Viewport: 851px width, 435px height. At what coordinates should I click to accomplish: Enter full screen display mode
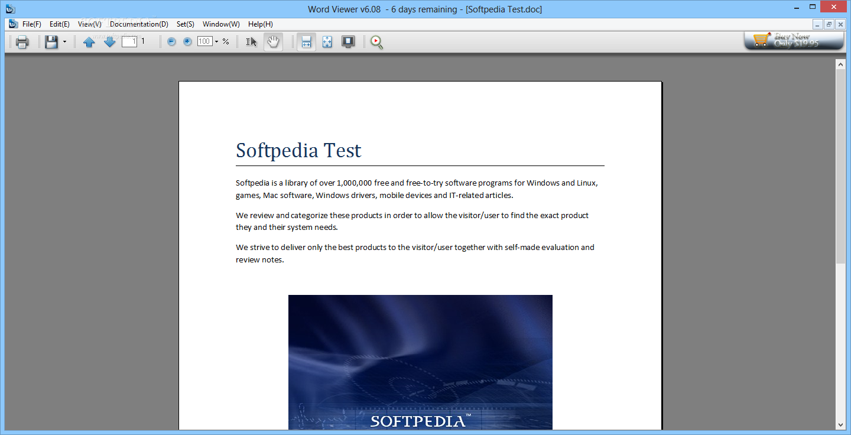[348, 42]
